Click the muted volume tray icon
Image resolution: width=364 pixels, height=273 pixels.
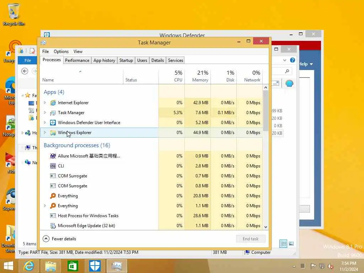click(330, 266)
